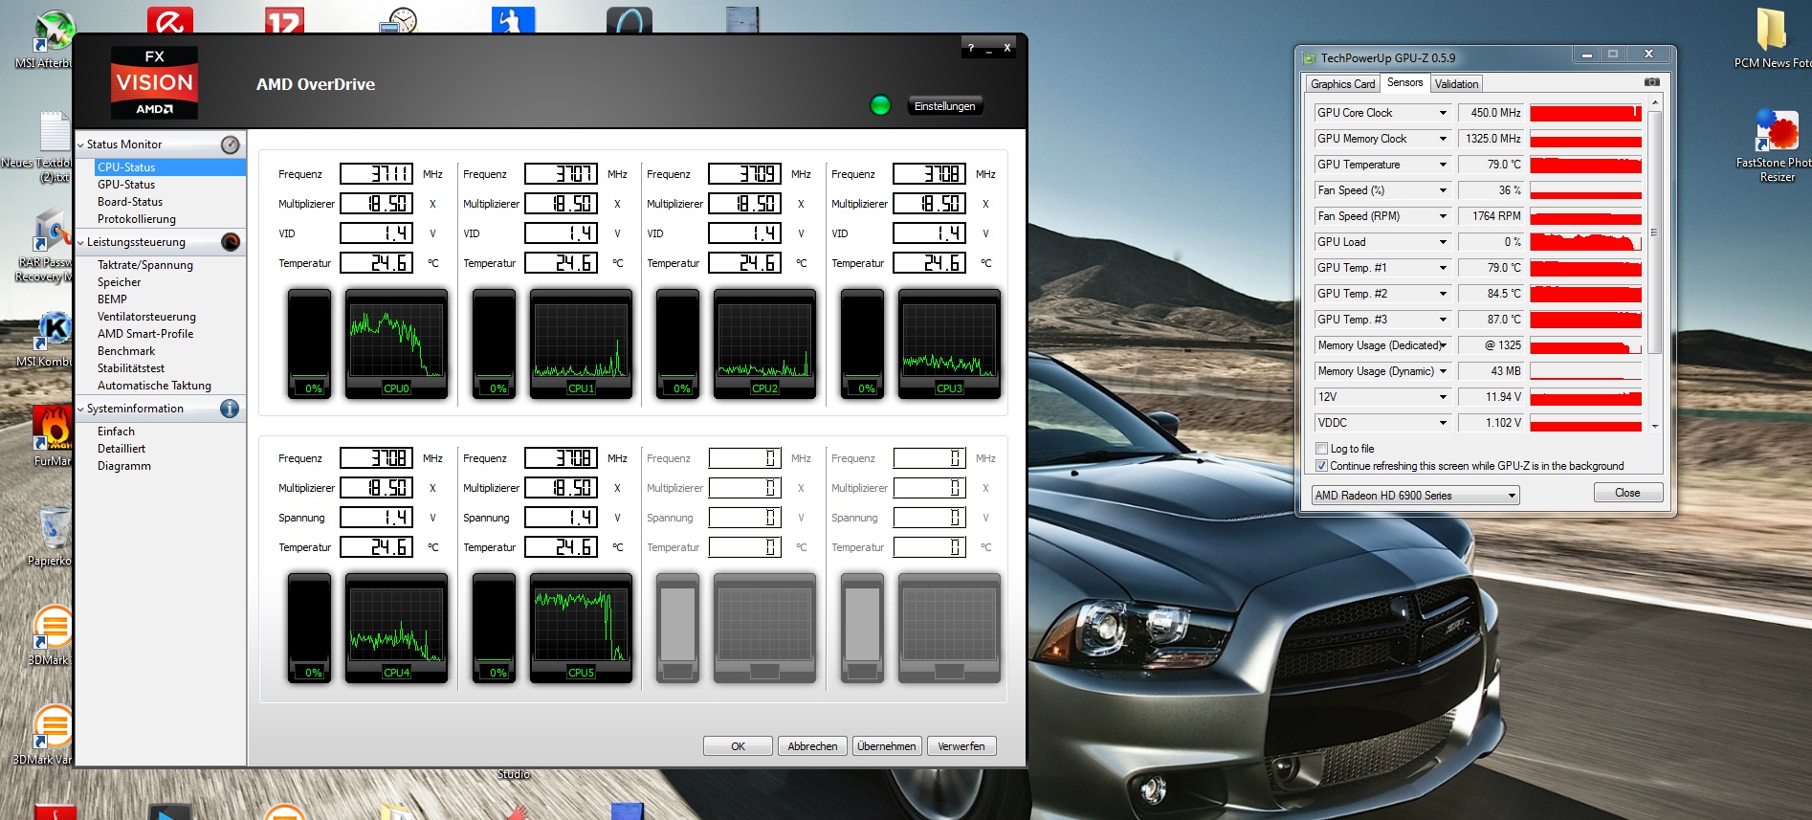Click the help question mark in OverDrive
The height and width of the screenshot is (820, 1812).
pyautogui.click(x=971, y=48)
